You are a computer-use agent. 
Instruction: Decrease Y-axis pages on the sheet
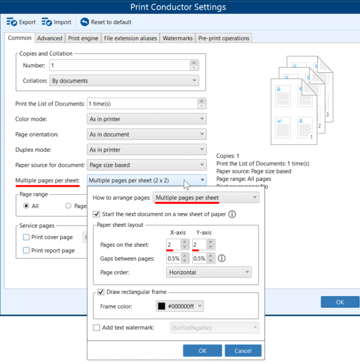211,247
